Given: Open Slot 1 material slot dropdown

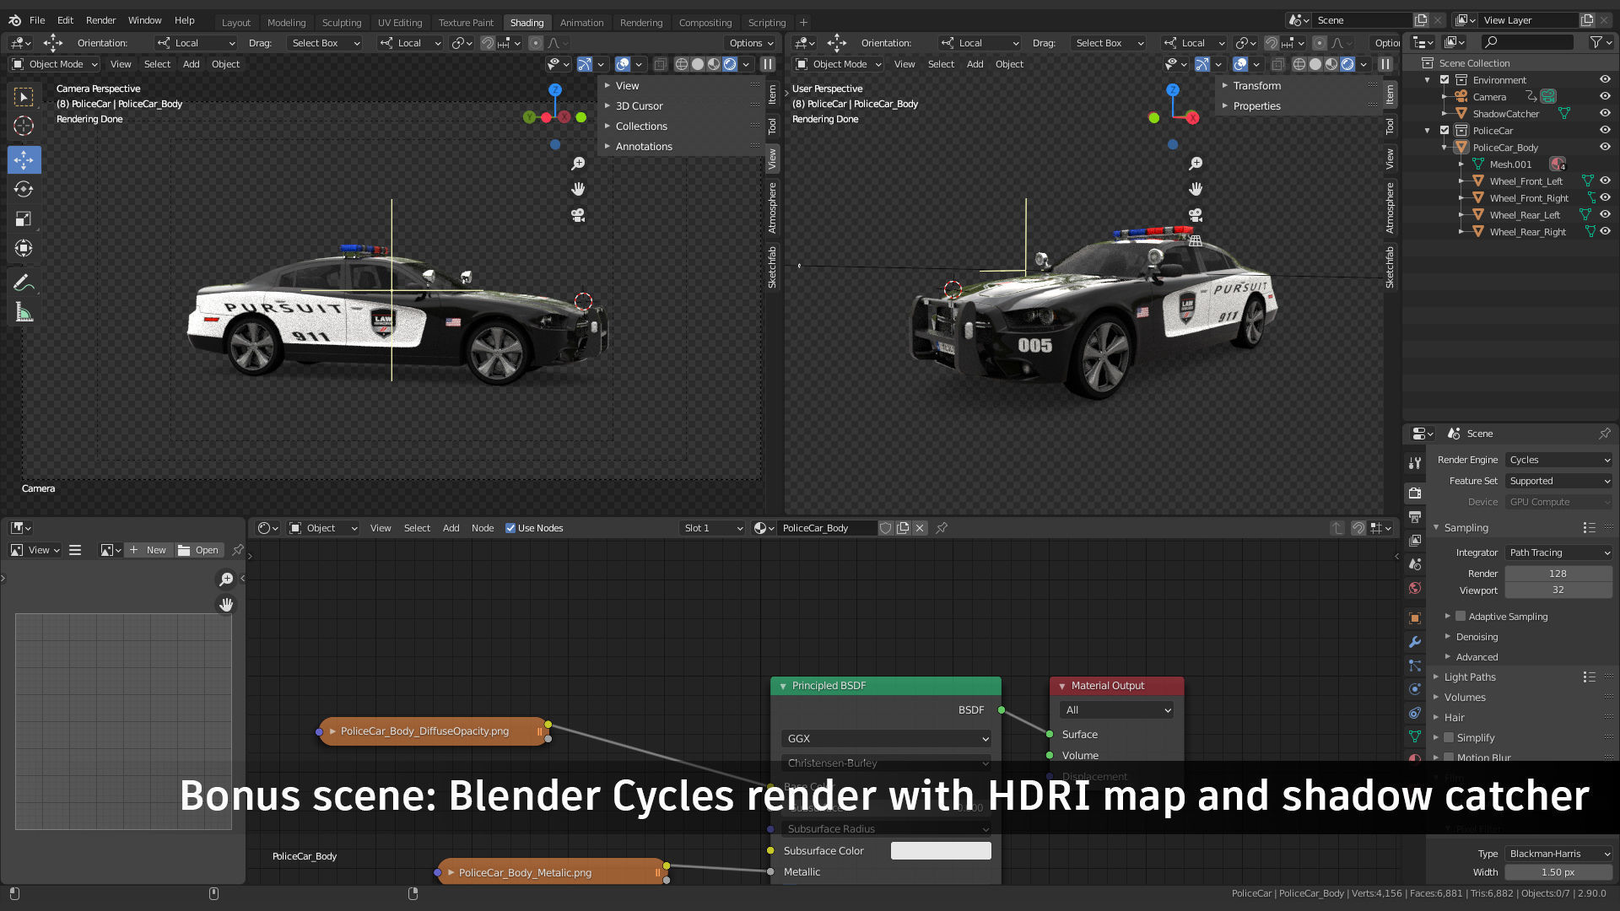Looking at the screenshot, I should pyautogui.click(x=712, y=528).
